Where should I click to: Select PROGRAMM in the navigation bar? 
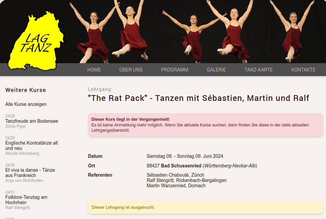point(174,70)
